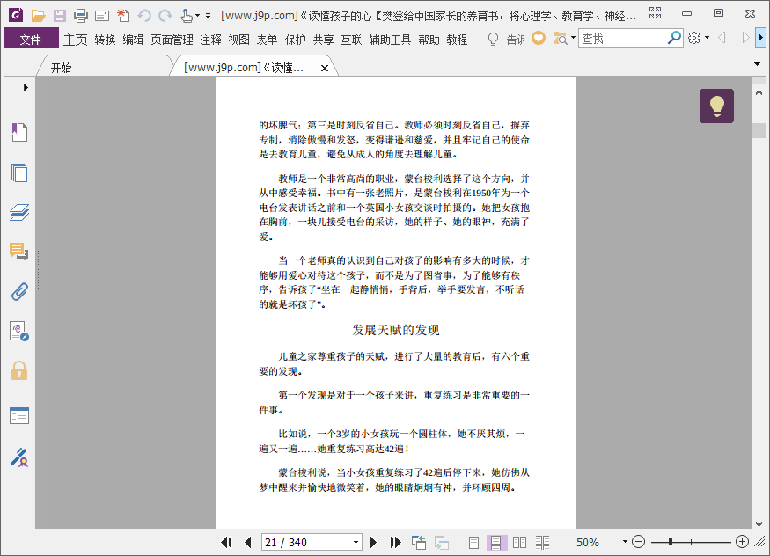Open the 视图 ribbon tab

239,40
